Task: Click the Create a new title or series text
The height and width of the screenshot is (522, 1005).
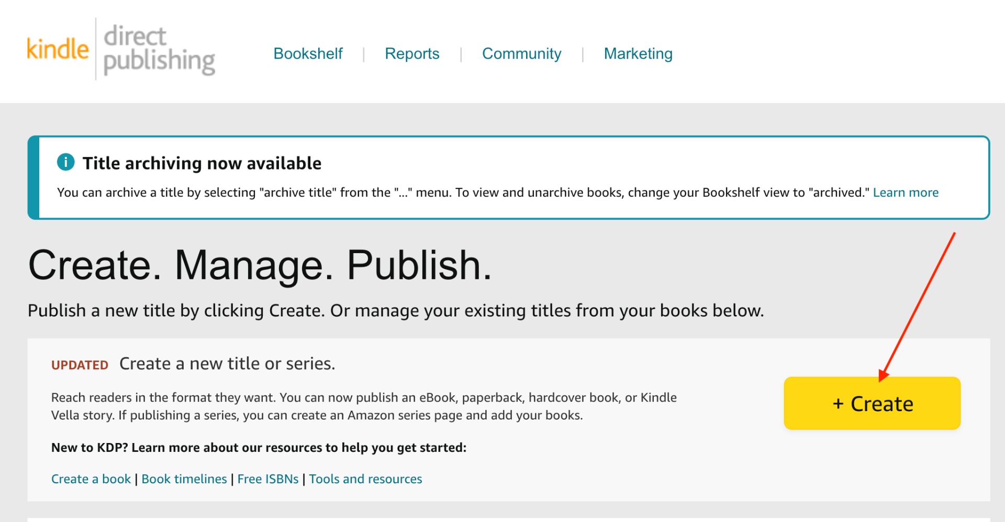Action: click(x=227, y=364)
